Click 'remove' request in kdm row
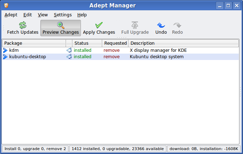 click(112, 50)
